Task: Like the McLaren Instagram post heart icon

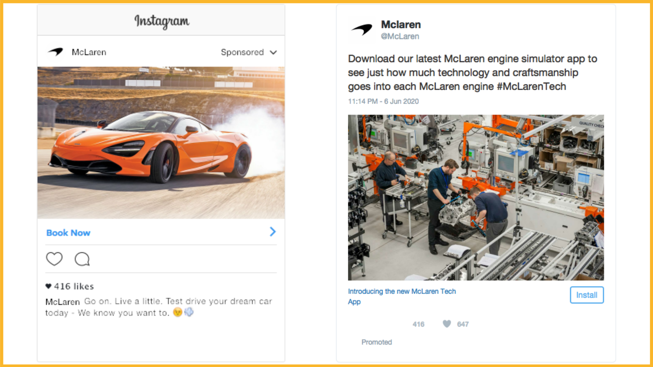Action: 54,259
